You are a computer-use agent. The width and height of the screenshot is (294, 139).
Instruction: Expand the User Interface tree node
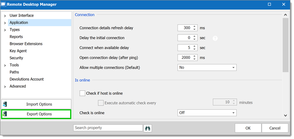point(5,16)
